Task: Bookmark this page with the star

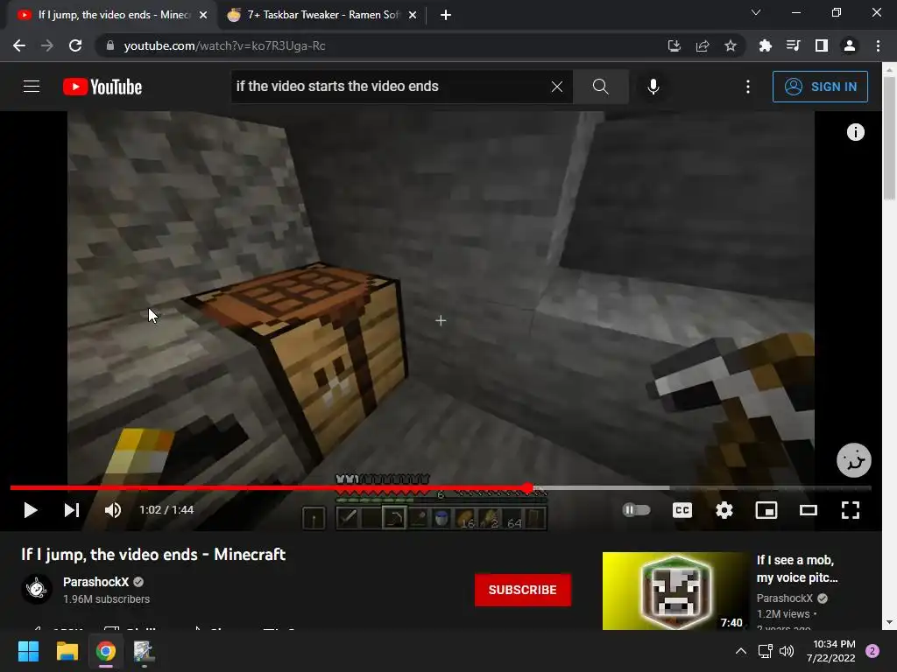Action: (730, 45)
